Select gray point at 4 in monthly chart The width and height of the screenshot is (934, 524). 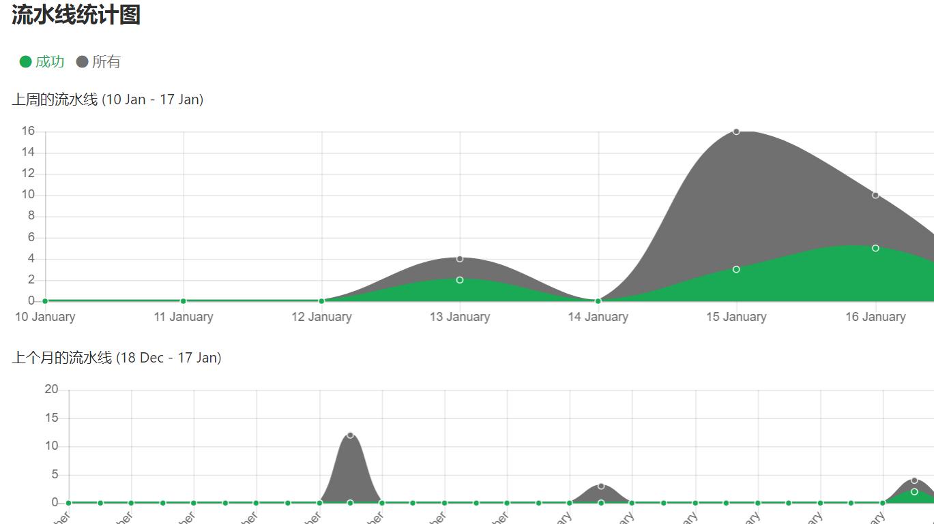pos(914,480)
